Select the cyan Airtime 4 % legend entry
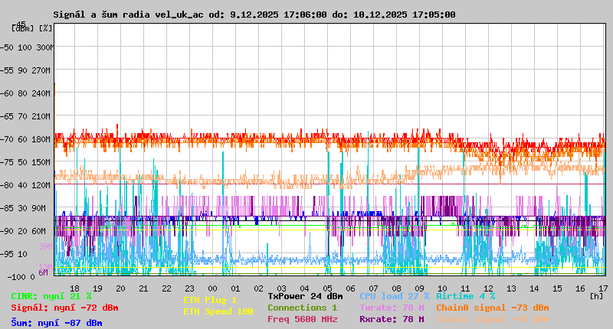This screenshot has width=613, height=329. (465, 296)
